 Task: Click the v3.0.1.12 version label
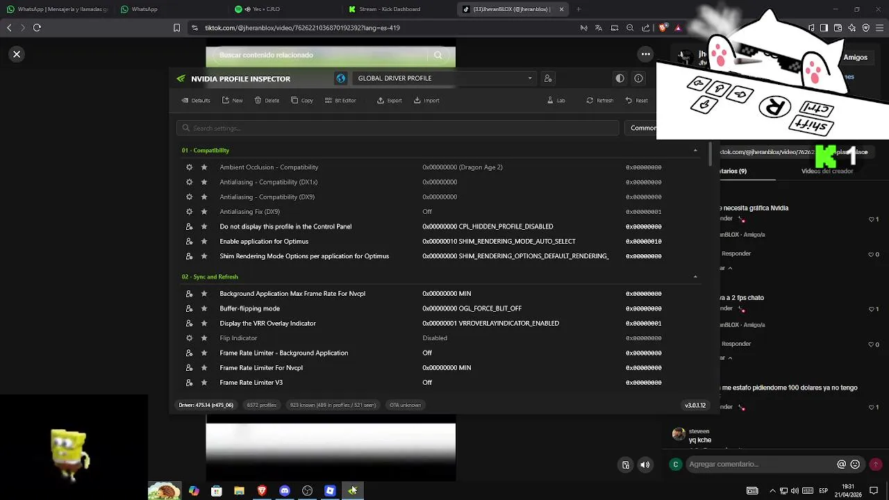pyautogui.click(x=695, y=406)
